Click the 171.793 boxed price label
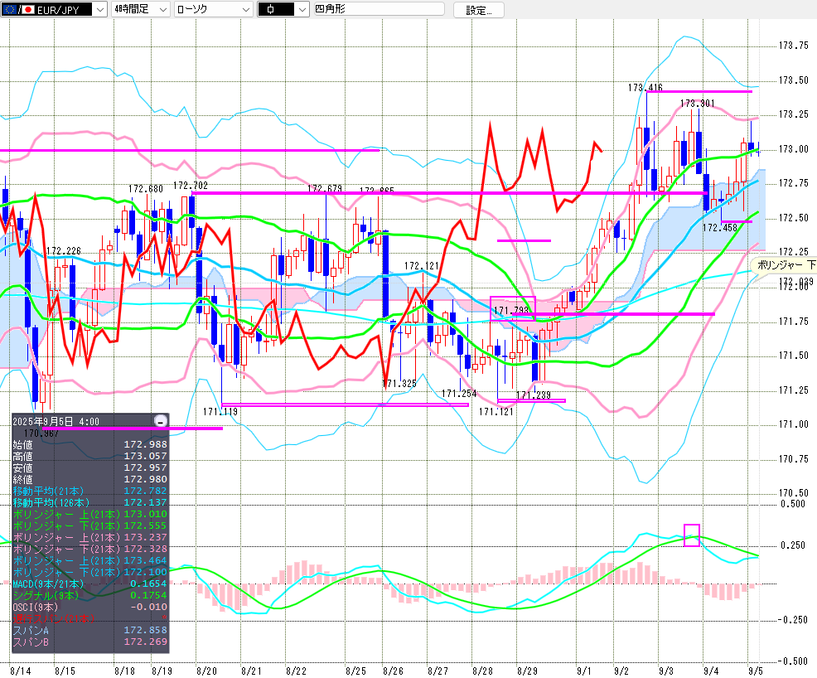Image resolution: width=817 pixels, height=678 pixels. [511, 311]
